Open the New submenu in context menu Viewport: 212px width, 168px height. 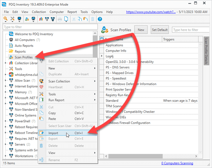68,68
